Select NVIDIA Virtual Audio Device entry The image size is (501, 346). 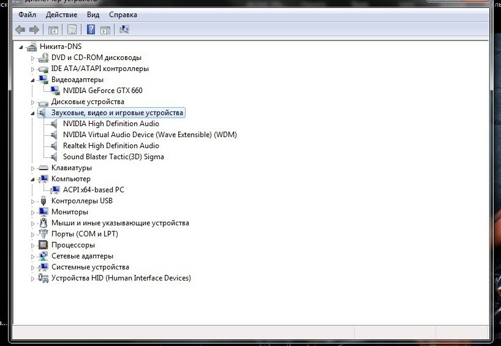point(149,135)
